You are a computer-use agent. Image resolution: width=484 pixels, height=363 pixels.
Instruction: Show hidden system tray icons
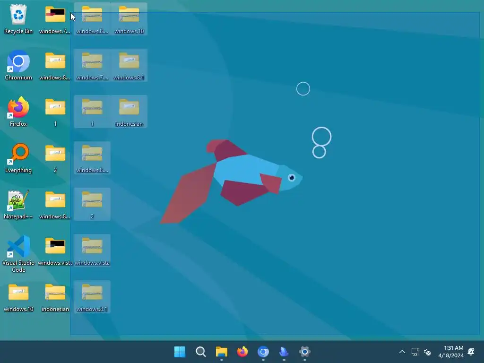click(x=402, y=352)
